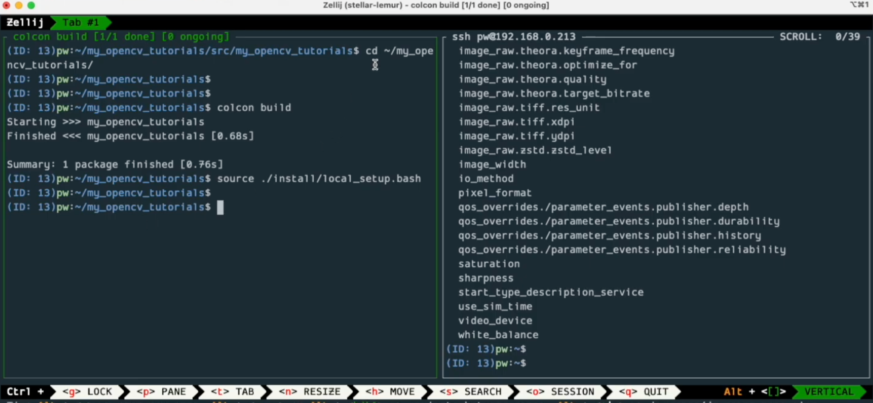Click the VERTICAL layout indicator
The image size is (873, 403).
tap(829, 392)
